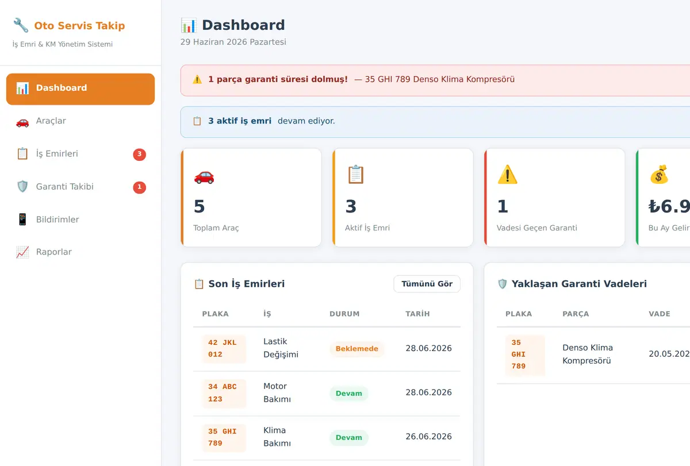The image size is (690, 466).
Task: Click the chart icon beside Raporlar
Action: tap(22, 252)
